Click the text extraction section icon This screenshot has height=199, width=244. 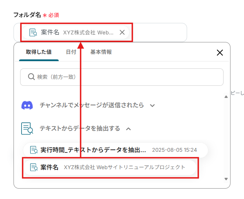click(27, 128)
